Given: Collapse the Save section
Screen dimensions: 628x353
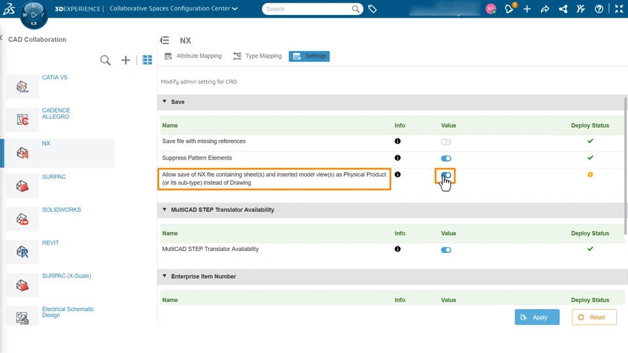Looking at the screenshot, I should tap(164, 102).
